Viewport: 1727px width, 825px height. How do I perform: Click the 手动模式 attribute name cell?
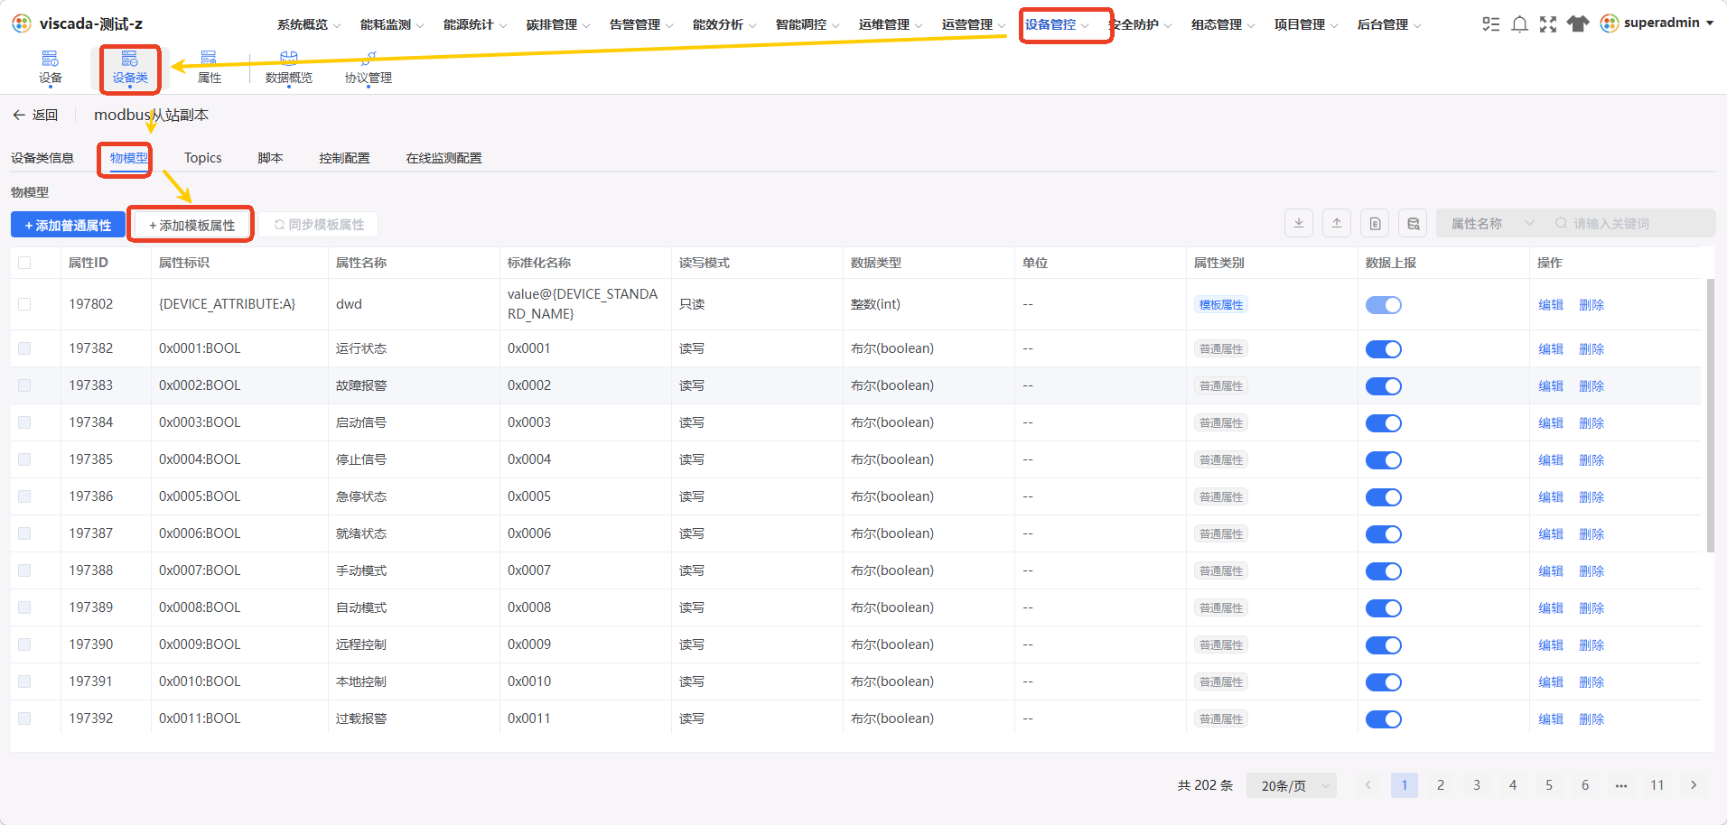(361, 570)
